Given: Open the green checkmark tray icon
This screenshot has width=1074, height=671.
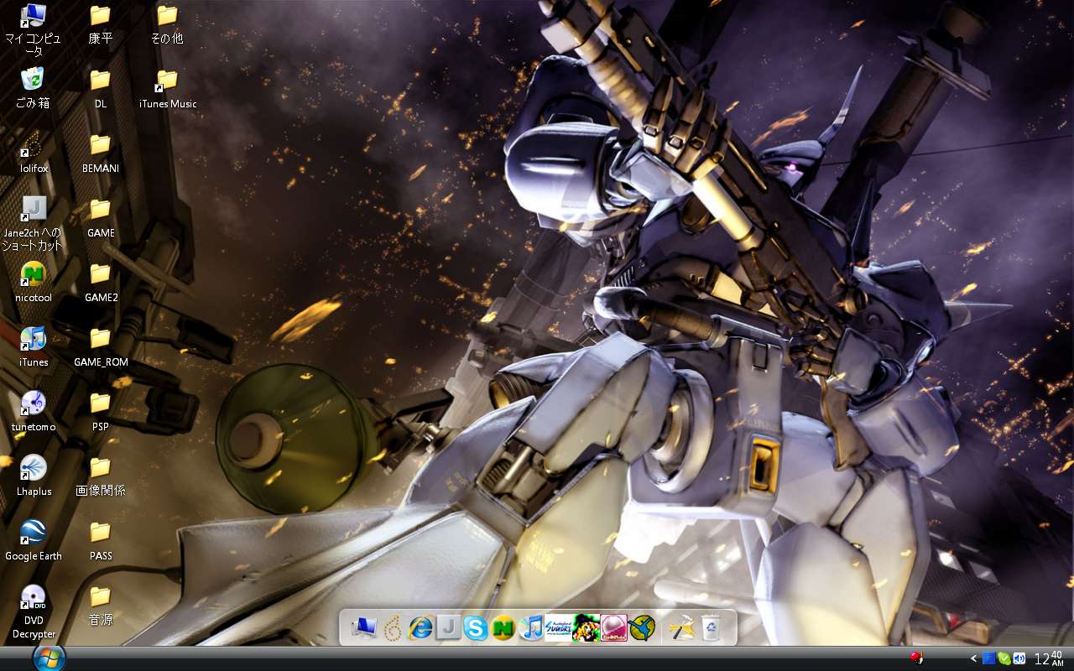Looking at the screenshot, I should click(1004, 658).
